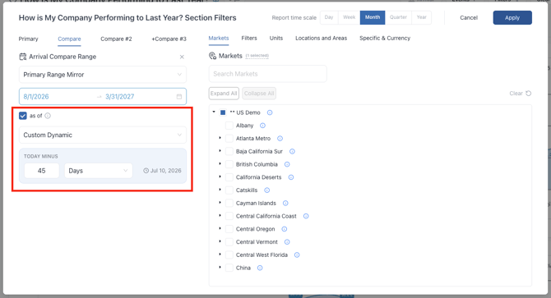This screenshot has width=551, height=298.
Task: Click the Expand All button
Action: coord(224,94)
